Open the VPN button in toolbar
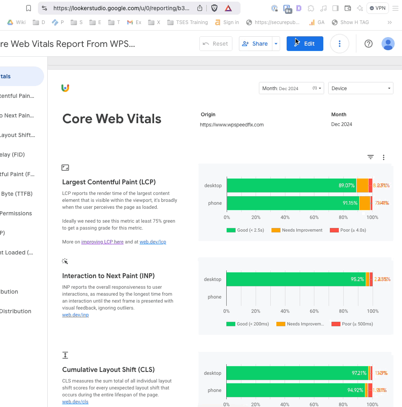The width and height of the screenshot is (402, 407). tap(378, 8)
